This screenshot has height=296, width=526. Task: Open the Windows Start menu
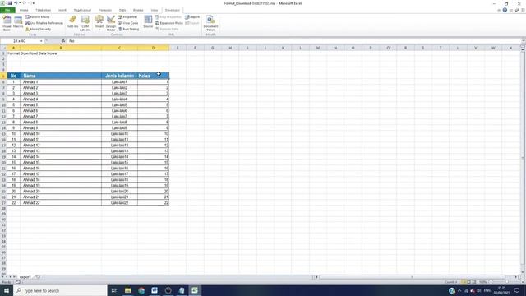(x=7, y=290)
